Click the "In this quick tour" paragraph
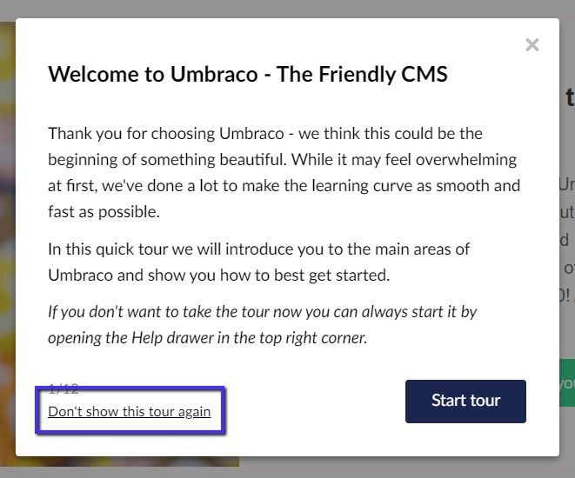 (x=258, y=262)
